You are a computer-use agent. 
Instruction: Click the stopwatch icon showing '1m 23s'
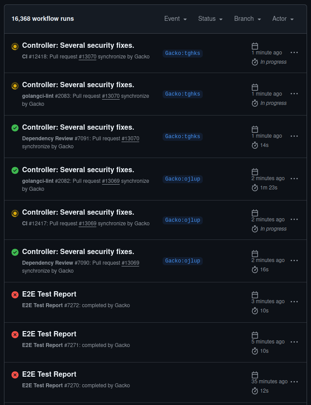pos(255,188)
